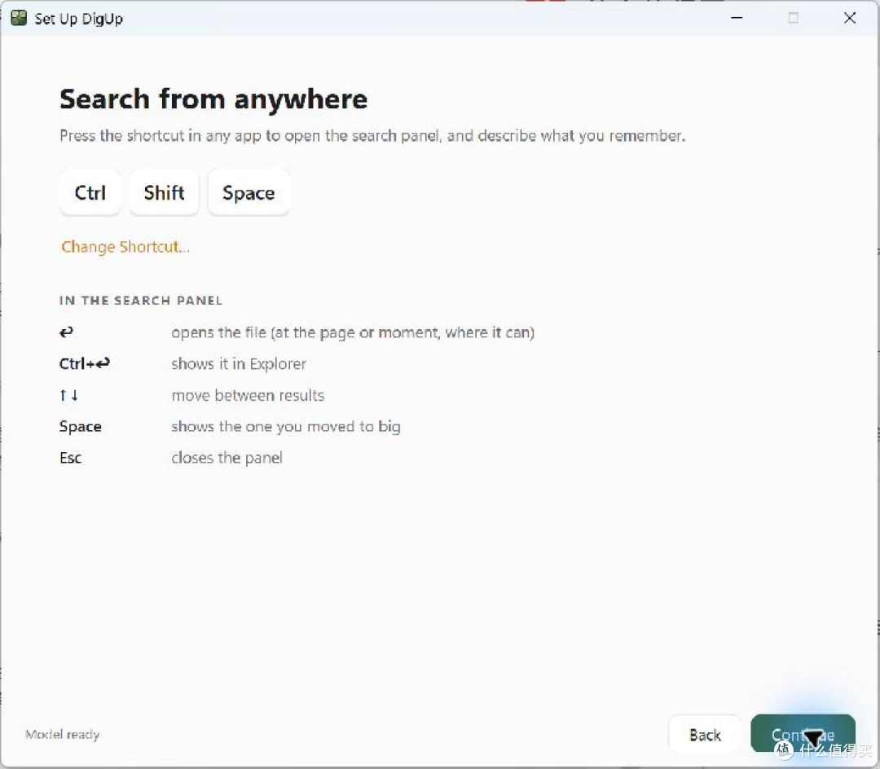The image size is (880, 769).
Task: Click the 'Press the shortcut in any app' description
Action: (x=372, y=136)
